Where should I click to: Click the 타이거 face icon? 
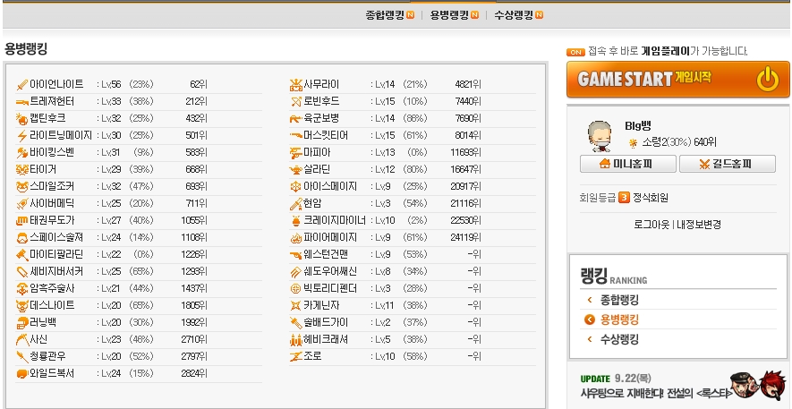point(21,170)
